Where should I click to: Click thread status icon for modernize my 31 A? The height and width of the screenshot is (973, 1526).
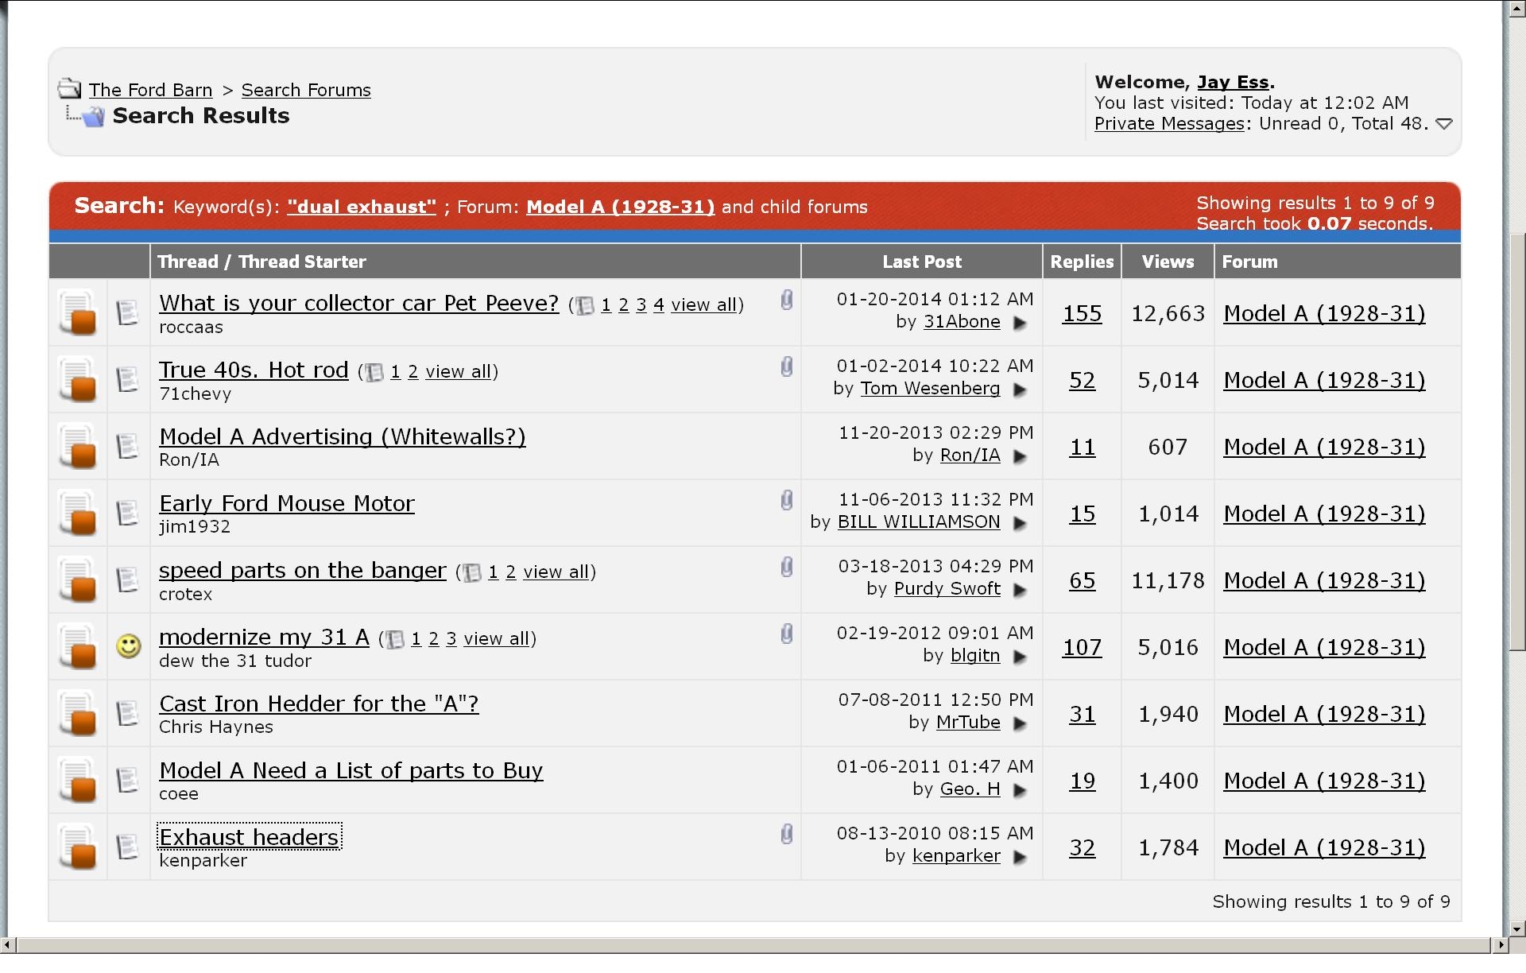[78, 646]
